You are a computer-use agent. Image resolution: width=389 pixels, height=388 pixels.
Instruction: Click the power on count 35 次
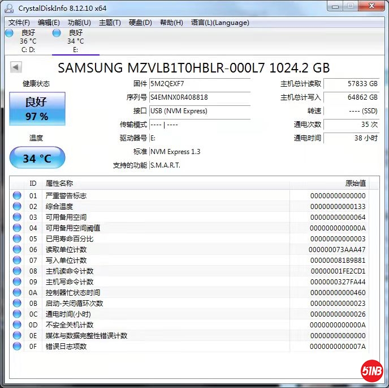pyautogui.click(x=352, y=125)
